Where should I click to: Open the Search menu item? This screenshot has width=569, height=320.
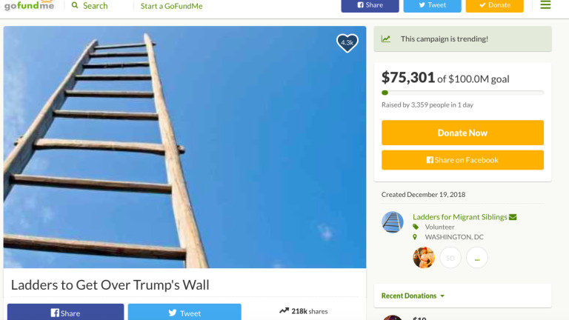click(95, 5)
